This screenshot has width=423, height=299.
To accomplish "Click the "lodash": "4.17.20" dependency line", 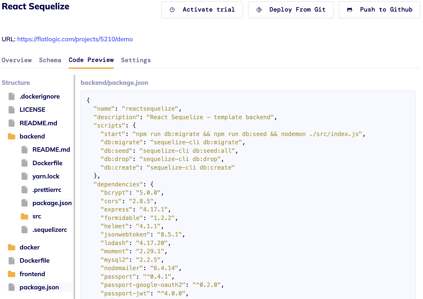I will click(135, 243).
